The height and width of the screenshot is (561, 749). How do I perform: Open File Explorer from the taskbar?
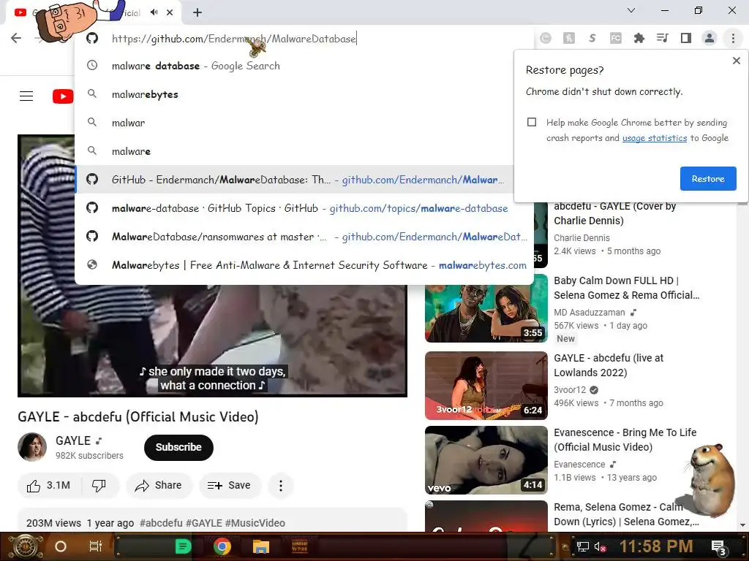pyautogui.click(x=261, y=546)
